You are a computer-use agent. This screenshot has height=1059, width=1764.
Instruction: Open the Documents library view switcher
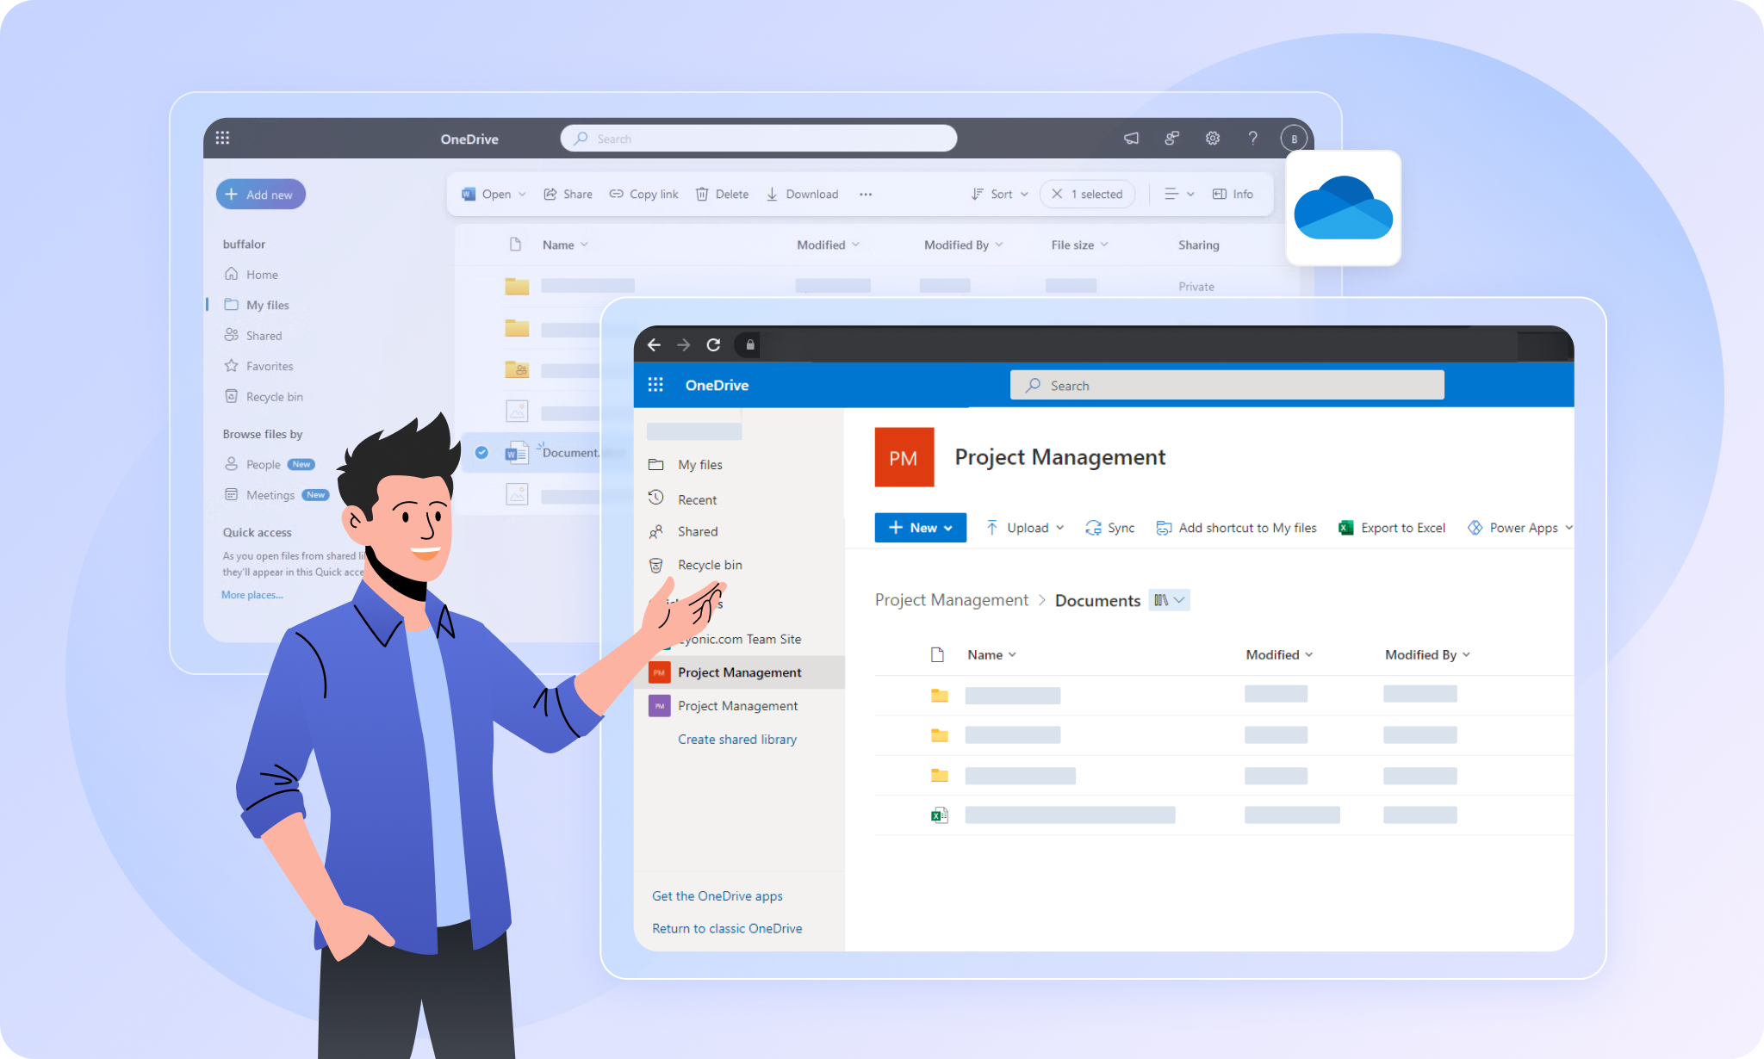1170,600
